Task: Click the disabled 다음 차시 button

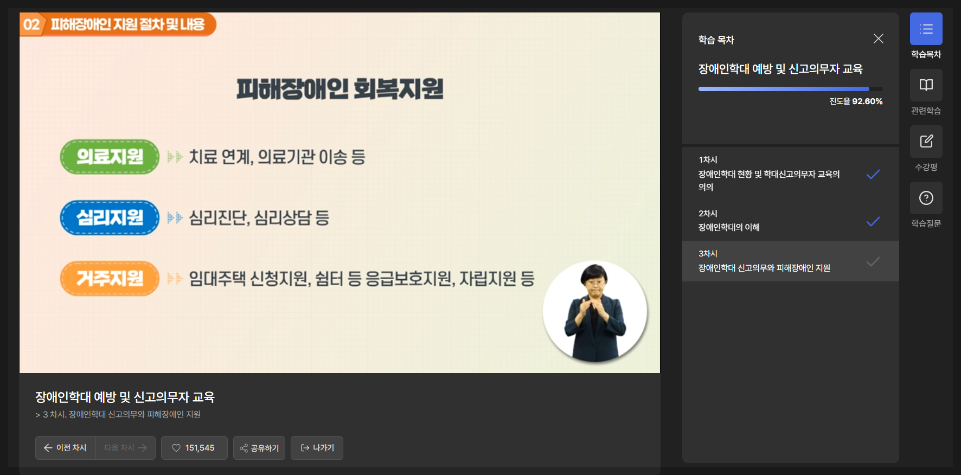Action: 126,448
